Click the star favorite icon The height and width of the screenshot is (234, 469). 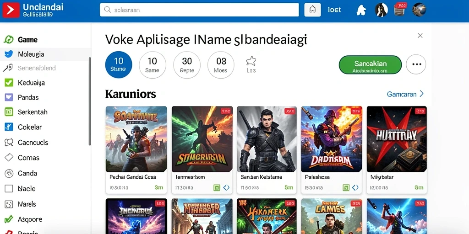[x=251, y=61]
